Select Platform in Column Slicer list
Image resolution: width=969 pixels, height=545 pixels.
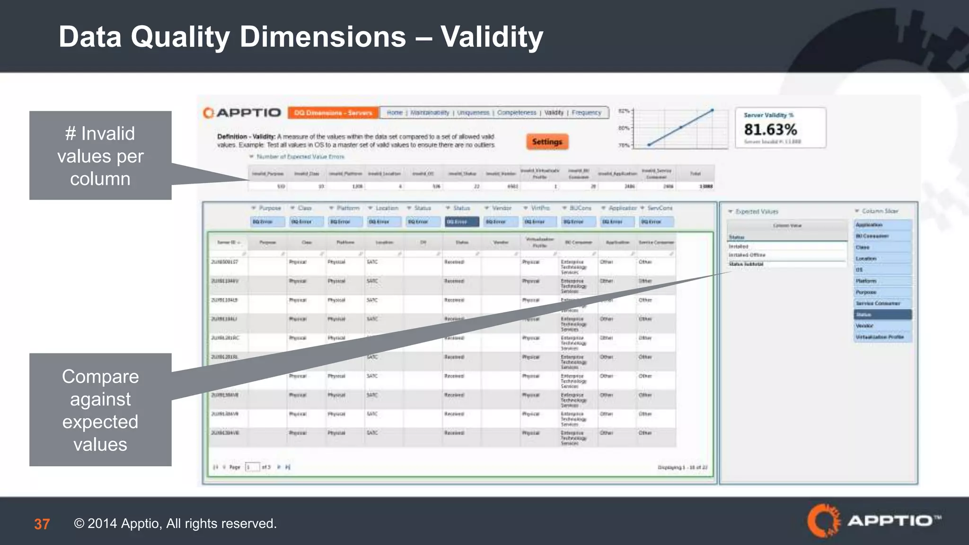click(883, 281)
